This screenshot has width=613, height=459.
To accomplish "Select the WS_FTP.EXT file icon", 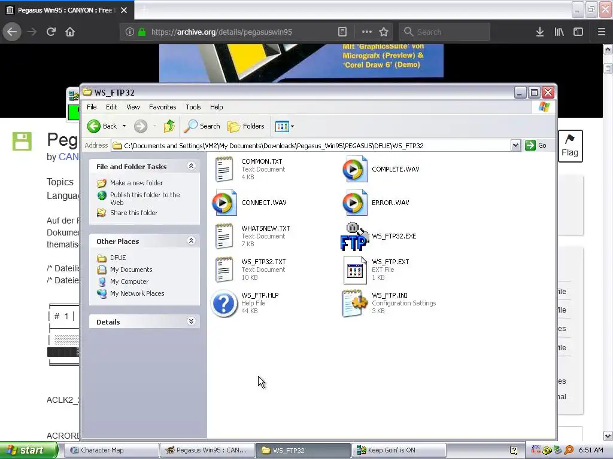I will 354,270.
